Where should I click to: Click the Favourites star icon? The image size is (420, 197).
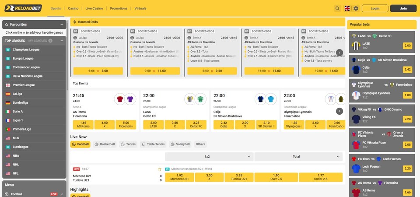tap(7, 25)
